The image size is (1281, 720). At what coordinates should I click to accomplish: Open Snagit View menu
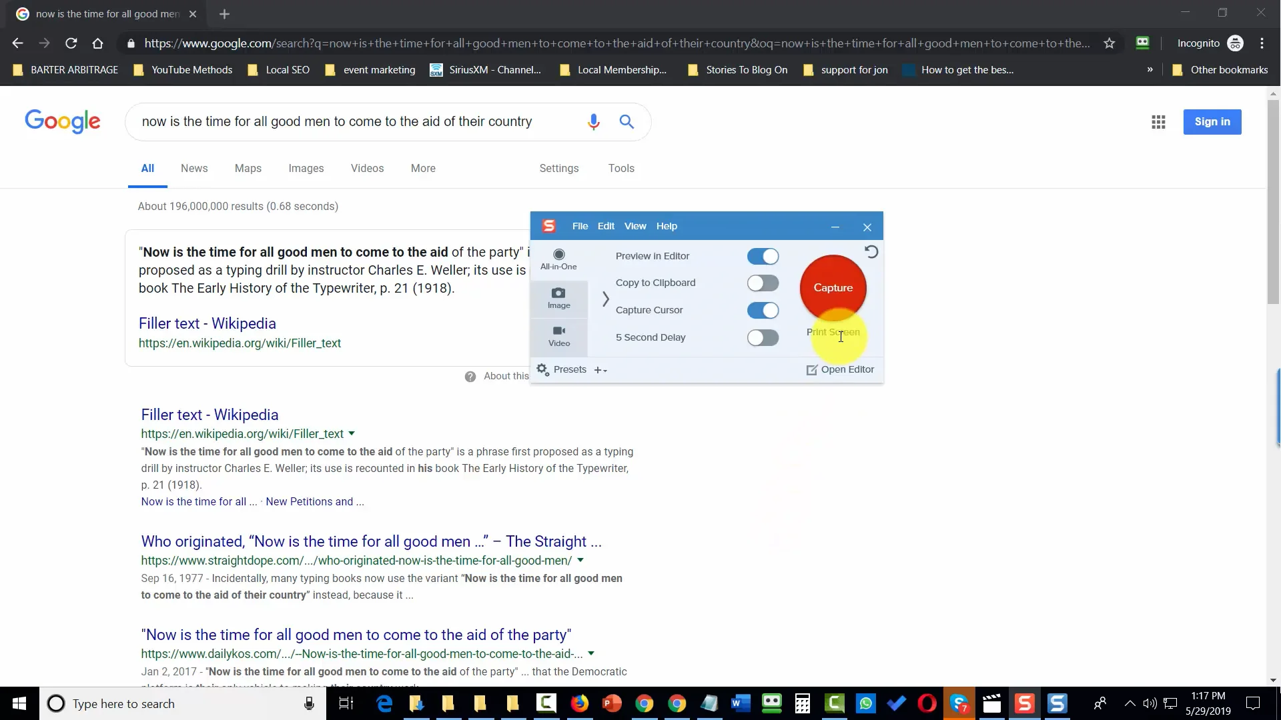635,226
